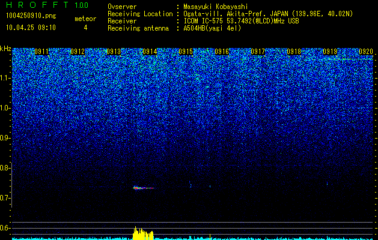The height and width of the screenshot is (240, 378).
Task: Click the 0919 time marker
Action: [330, 52]
